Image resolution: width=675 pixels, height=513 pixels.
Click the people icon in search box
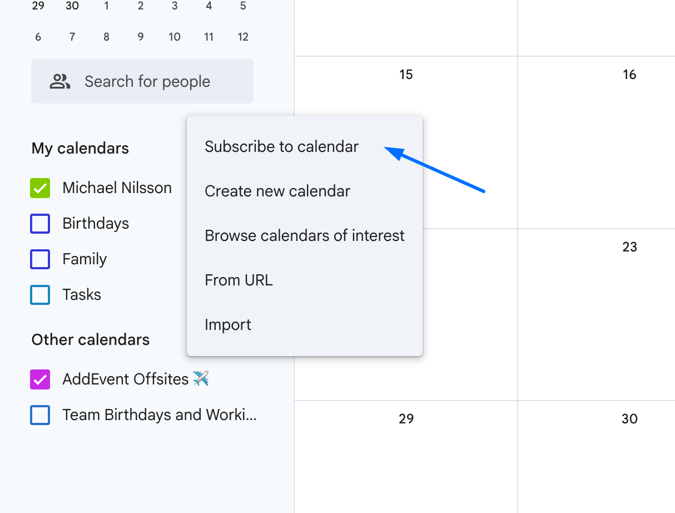coord(60,82)
